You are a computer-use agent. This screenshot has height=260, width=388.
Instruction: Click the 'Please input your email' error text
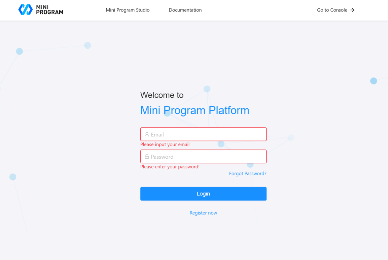tap(165, 144)
